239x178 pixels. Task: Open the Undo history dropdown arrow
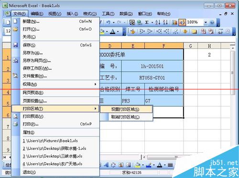114,22
